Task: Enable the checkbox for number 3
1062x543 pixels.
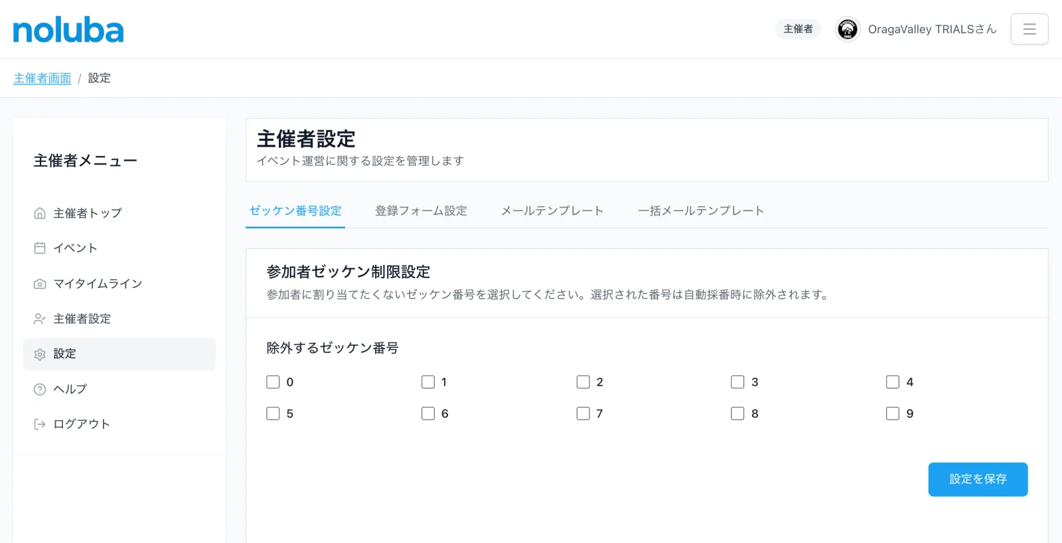Action: (x=737, y=382)
